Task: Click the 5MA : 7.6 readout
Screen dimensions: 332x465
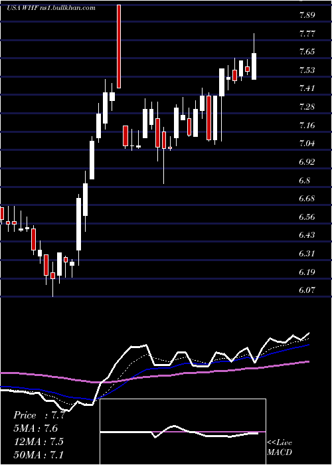Action: (x=36, y=428)
